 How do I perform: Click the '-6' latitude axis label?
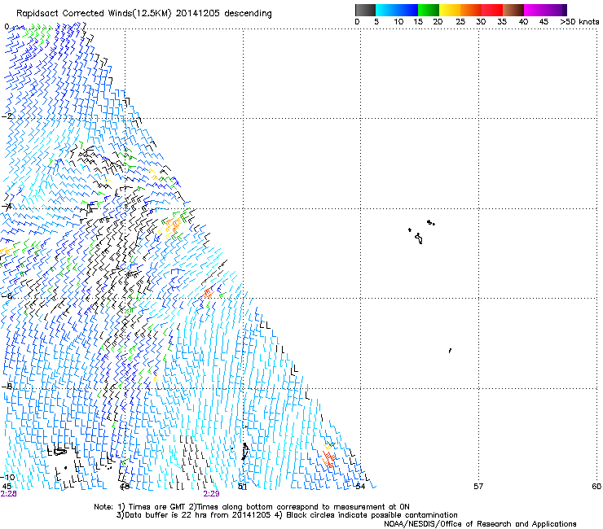[7, 295]
